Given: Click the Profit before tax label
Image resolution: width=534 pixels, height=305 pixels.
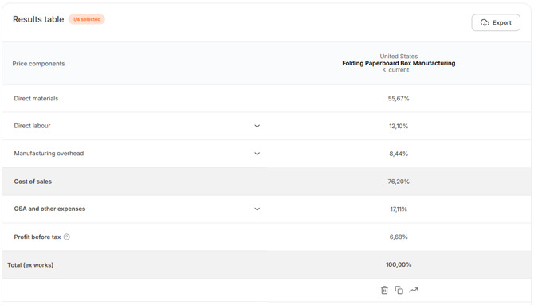Looking at the screenshot, I should [x=37, y=237].
